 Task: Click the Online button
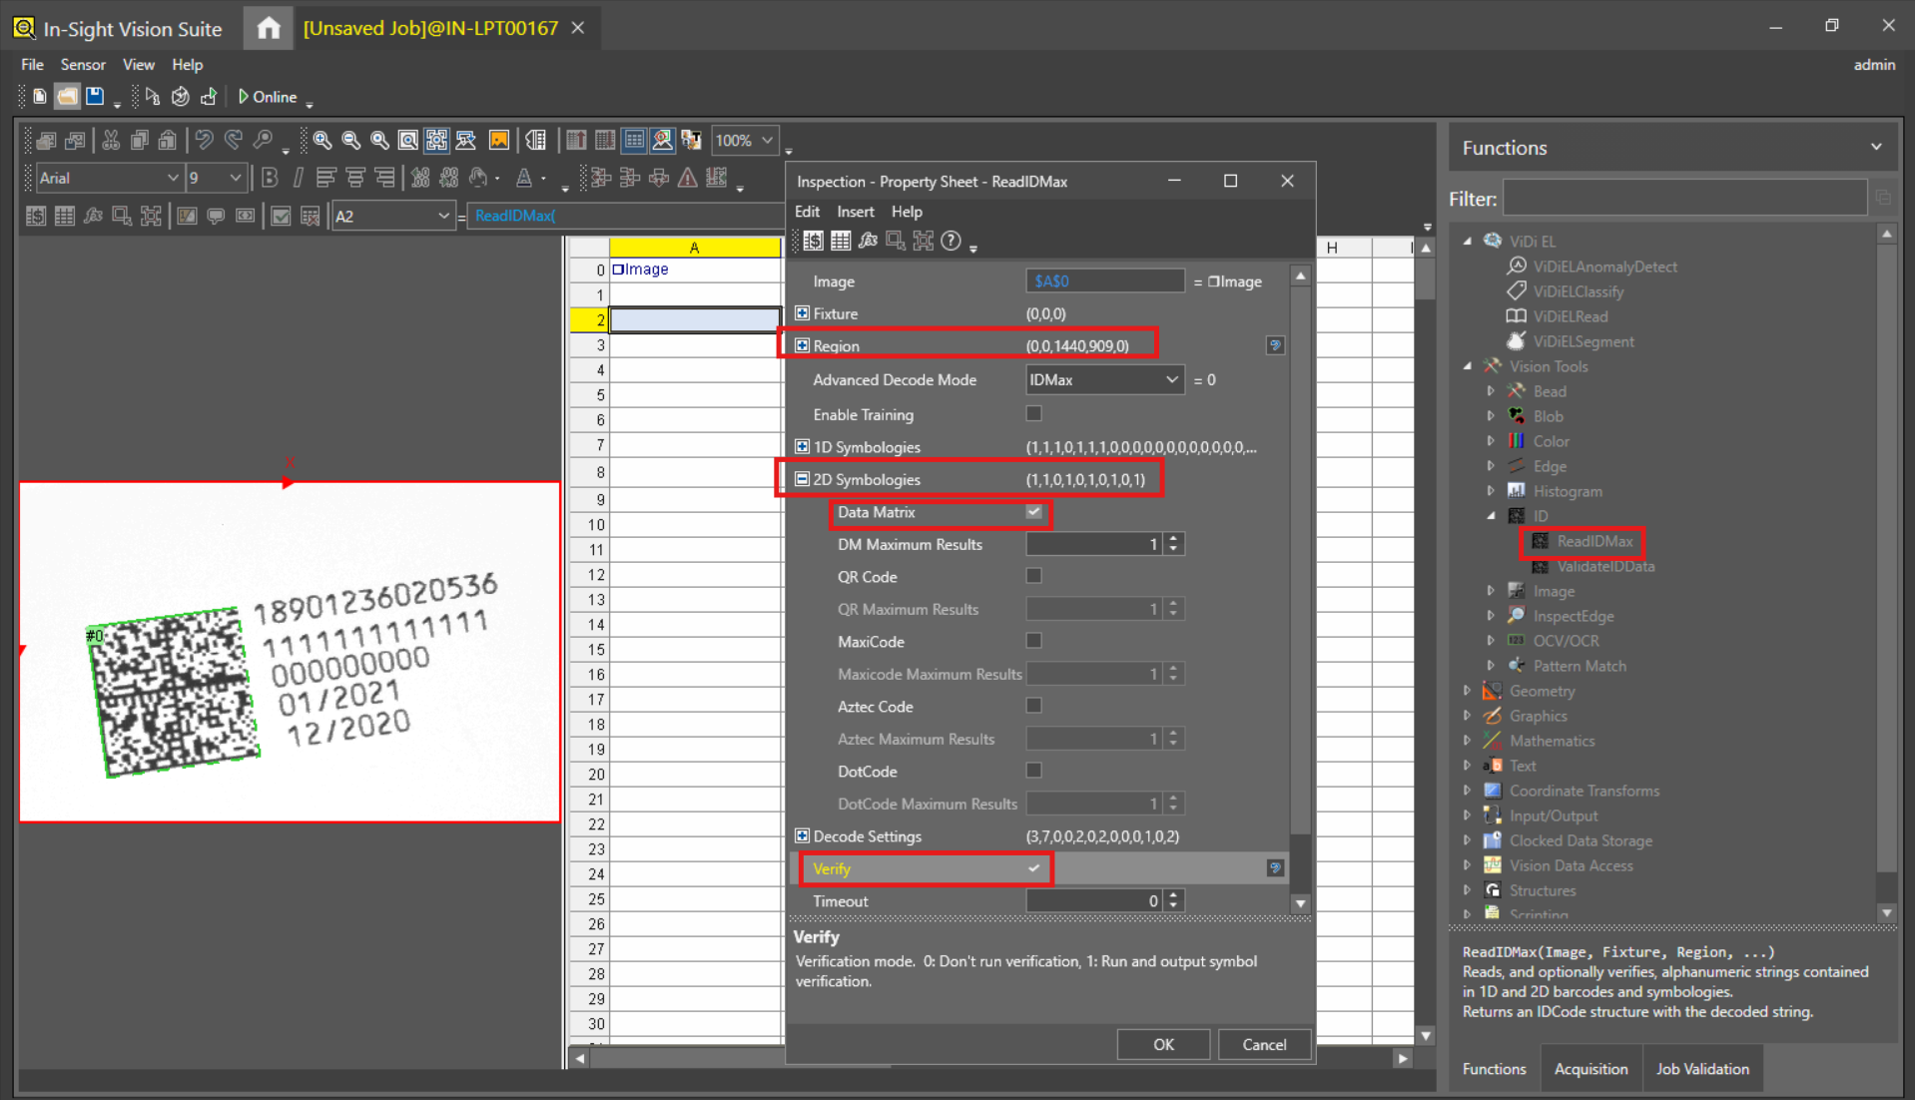click(x=268, y=97)
